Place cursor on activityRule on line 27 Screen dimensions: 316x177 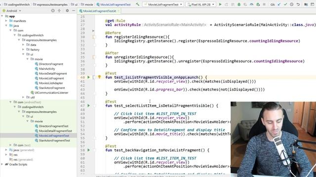pos(127,25)
